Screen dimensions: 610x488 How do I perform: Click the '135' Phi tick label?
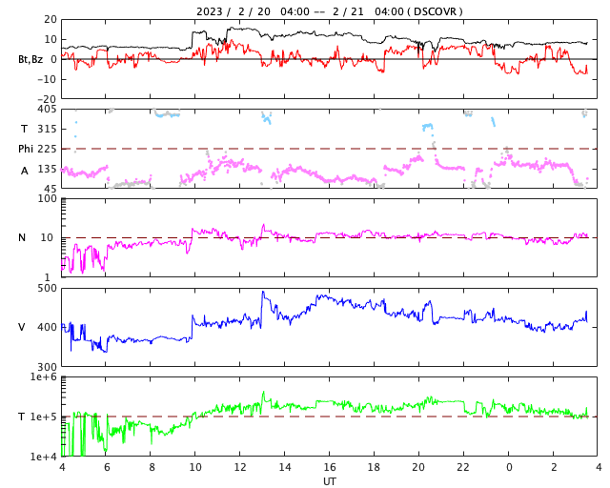point(47,169)
